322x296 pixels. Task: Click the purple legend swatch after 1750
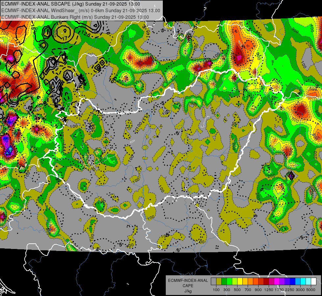pos(282,282)
